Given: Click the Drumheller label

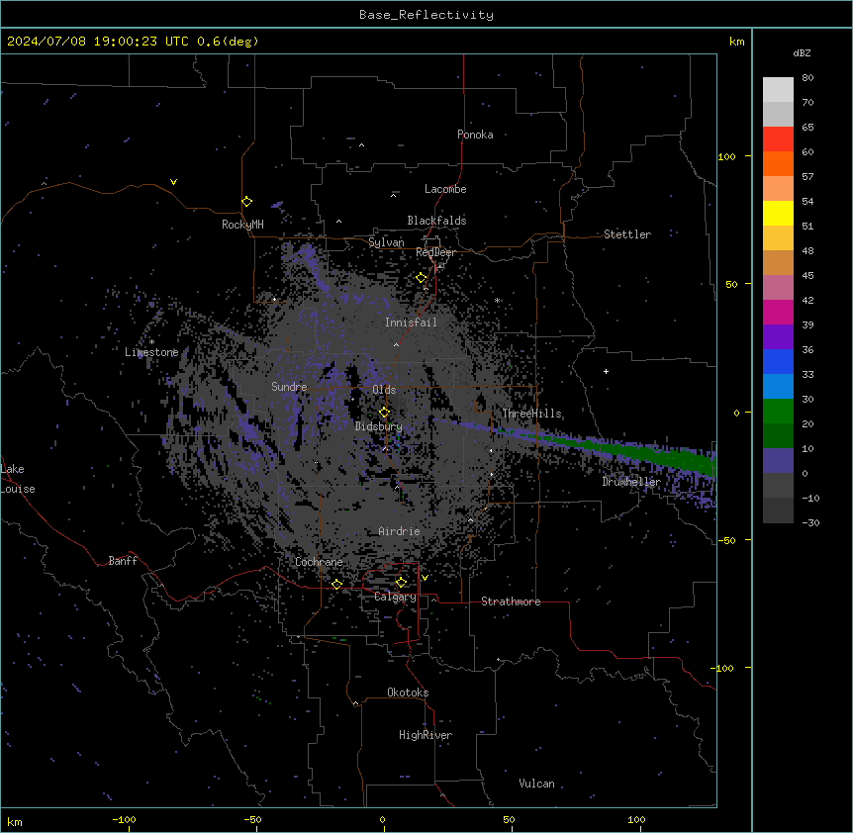Looking at the screenshot, I should 631,482.
